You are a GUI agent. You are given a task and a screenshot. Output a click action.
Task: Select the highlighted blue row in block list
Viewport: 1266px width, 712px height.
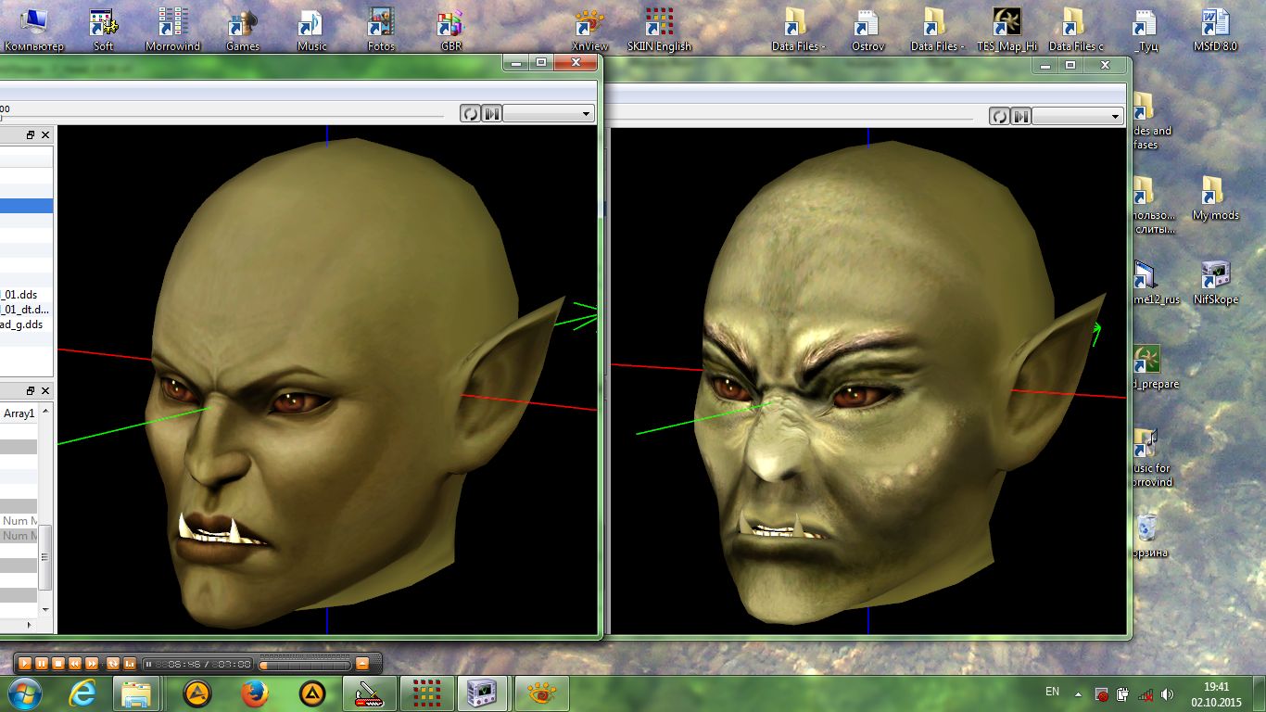(26, 206)
